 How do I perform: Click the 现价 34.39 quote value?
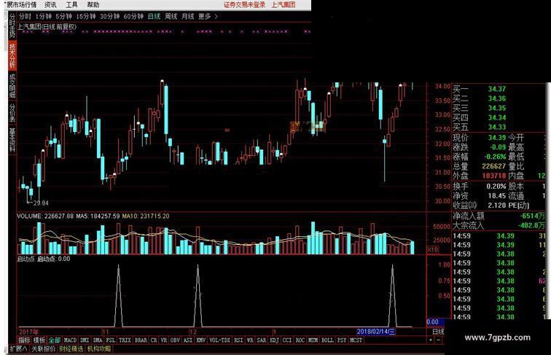click(497, 138)
